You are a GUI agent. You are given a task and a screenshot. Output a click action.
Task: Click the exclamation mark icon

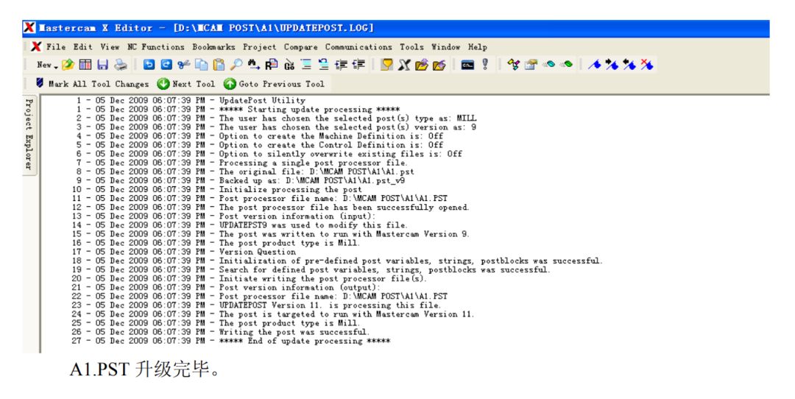pyautogui.click(x=484, y=65)
